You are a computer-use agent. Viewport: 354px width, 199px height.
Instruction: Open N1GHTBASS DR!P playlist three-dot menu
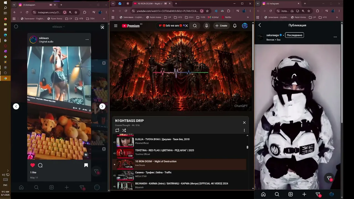click(244, 130)
